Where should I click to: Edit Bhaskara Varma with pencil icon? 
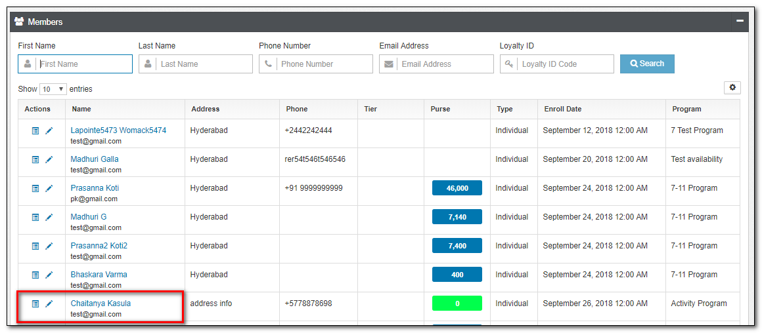pos(49,275)
